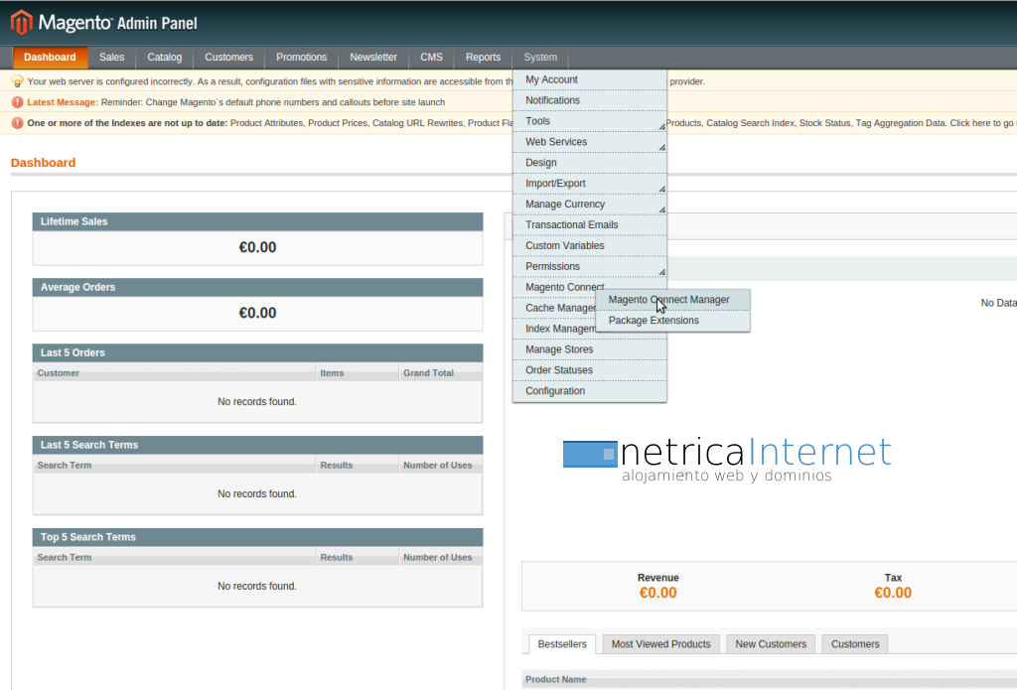Image resolution: width=1017 pixels, height=690 pixels.
Task: Switch to Most Viewed Products tab
Action: click(660, 644)
